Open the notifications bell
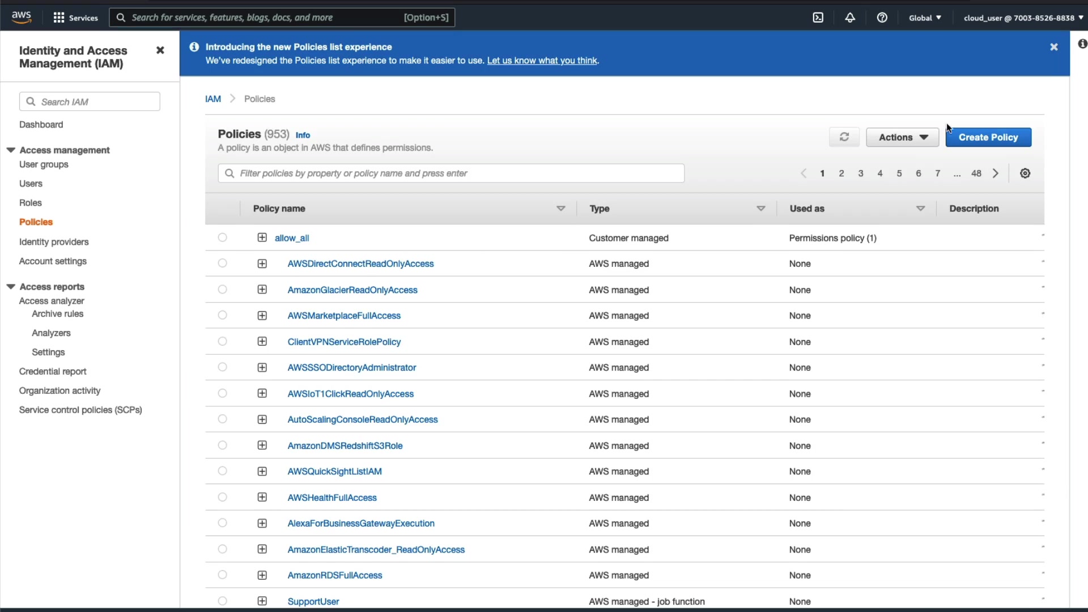Image resolution: width=1088 pixels, height=612 pixels. pyautogui.click(x=849, y=18)
